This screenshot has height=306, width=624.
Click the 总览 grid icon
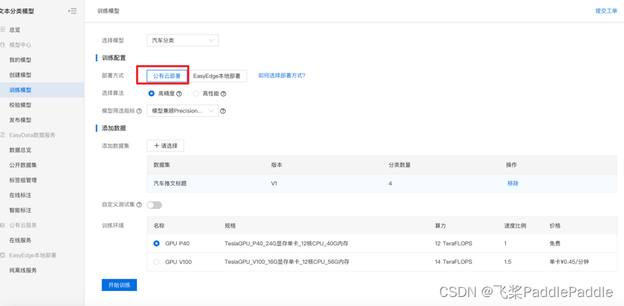pyautogui.click(x=2, y=30)
